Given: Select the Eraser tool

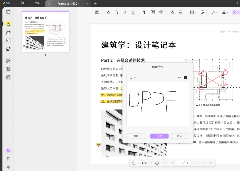Looking at the screenshot, I should [181, 12].
